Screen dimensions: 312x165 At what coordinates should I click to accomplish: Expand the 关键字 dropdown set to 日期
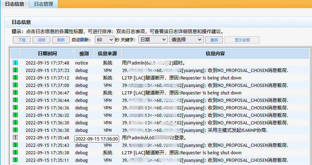(153, 40)
